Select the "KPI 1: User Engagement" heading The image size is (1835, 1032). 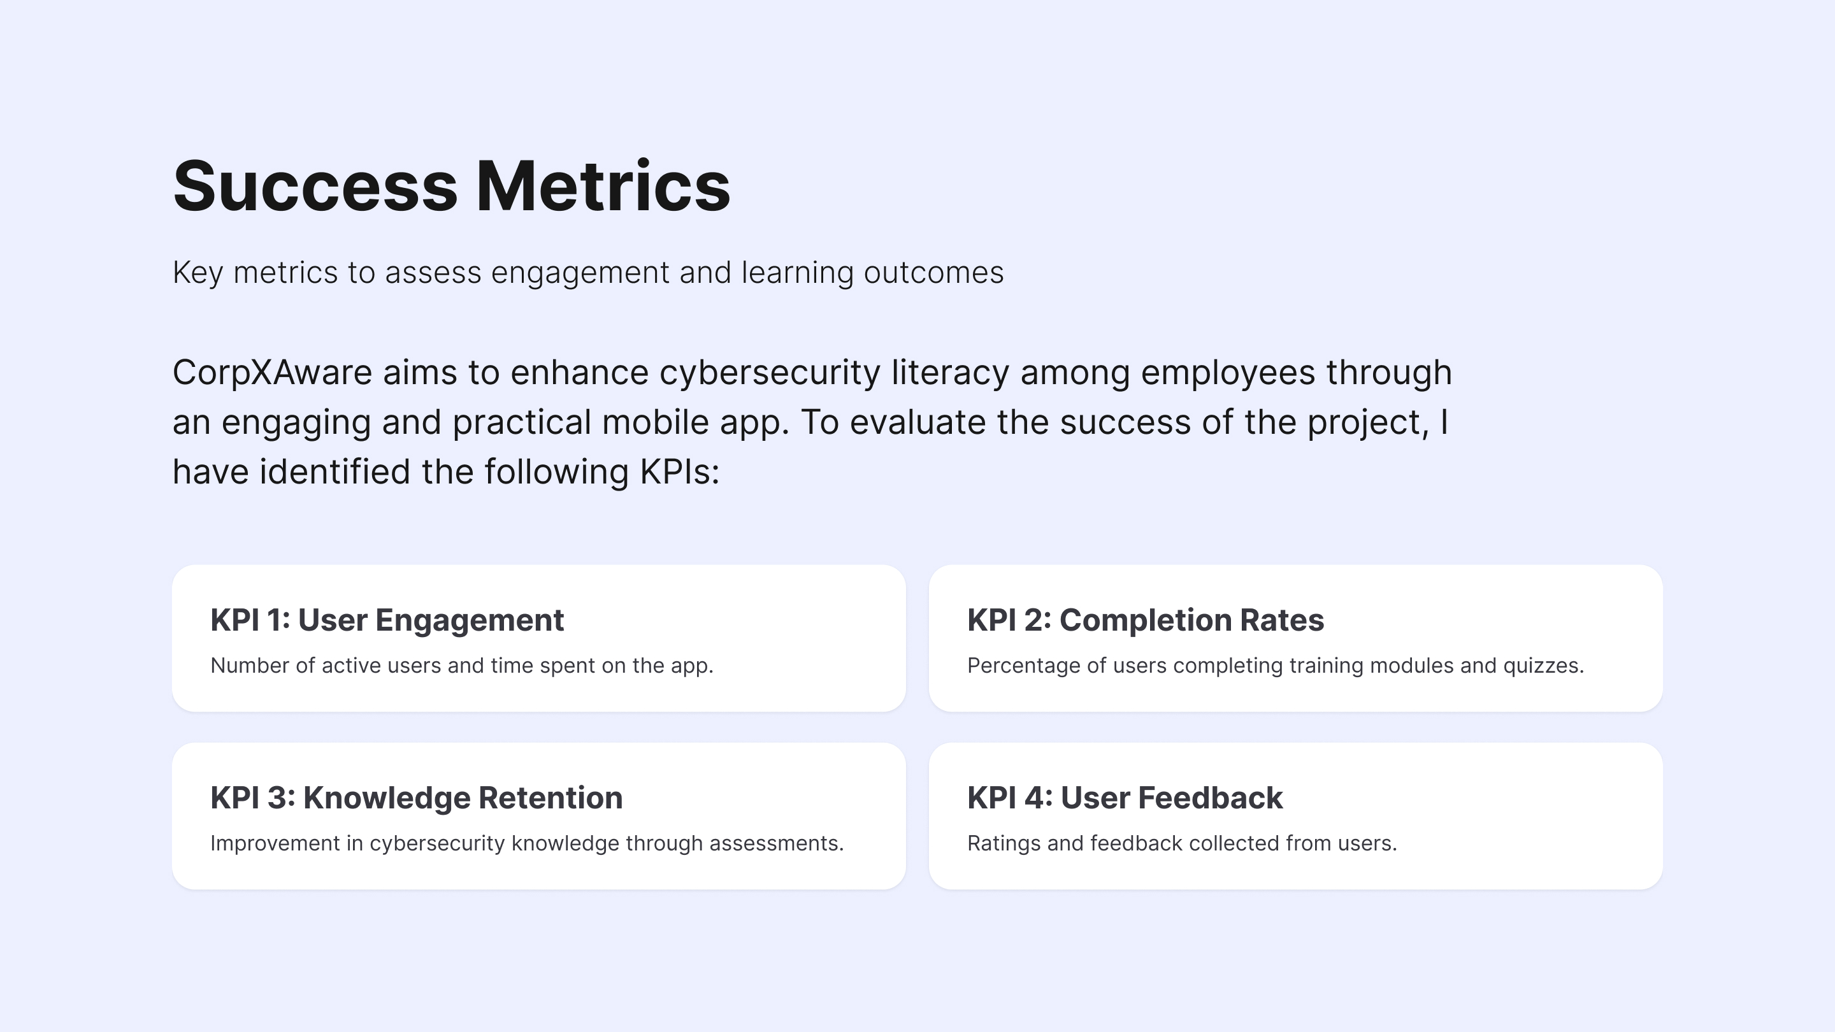point(387,620)
